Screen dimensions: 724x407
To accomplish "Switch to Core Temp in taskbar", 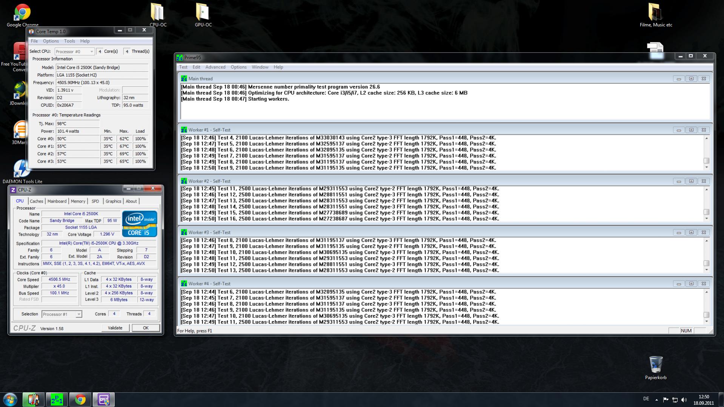I will [x=33, y=399].
